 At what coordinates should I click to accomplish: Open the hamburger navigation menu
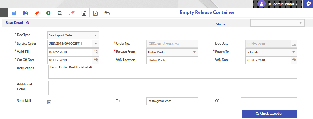tap(4, 13)
